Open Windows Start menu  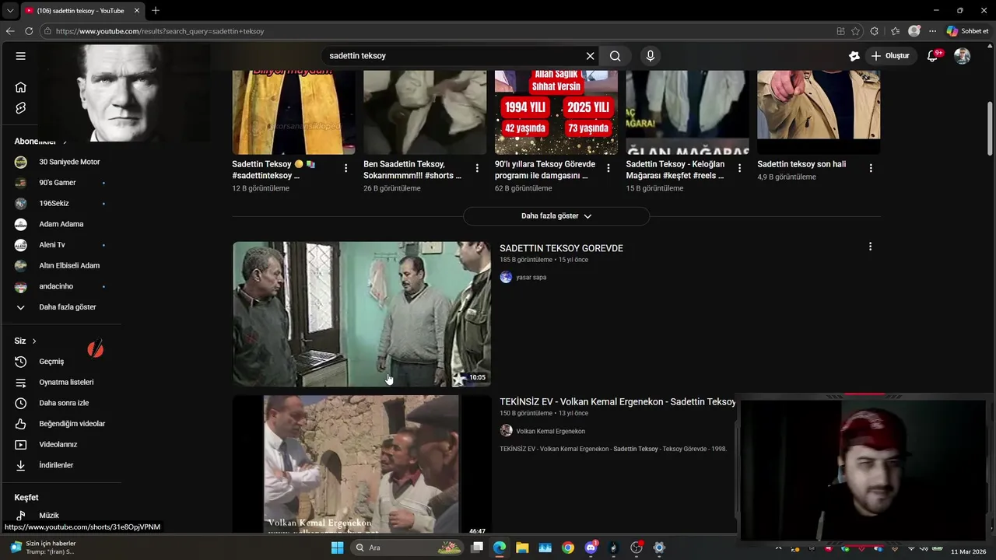[337, 548]
